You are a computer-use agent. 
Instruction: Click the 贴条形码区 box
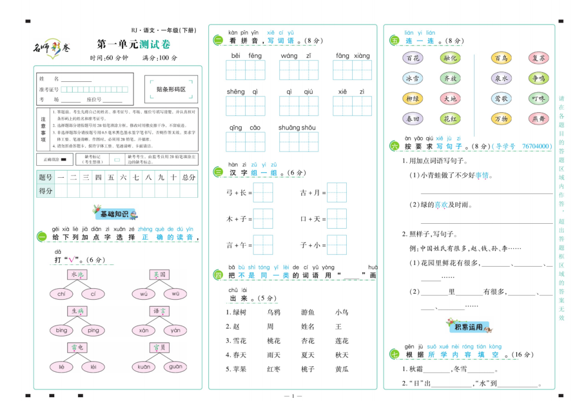tap(171, 89)
